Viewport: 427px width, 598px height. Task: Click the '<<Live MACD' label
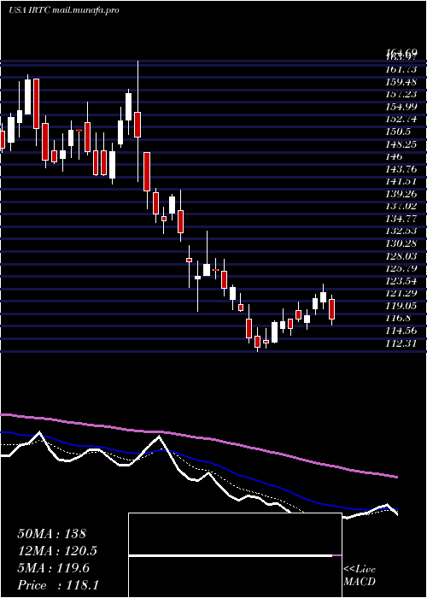coord(360,575)
